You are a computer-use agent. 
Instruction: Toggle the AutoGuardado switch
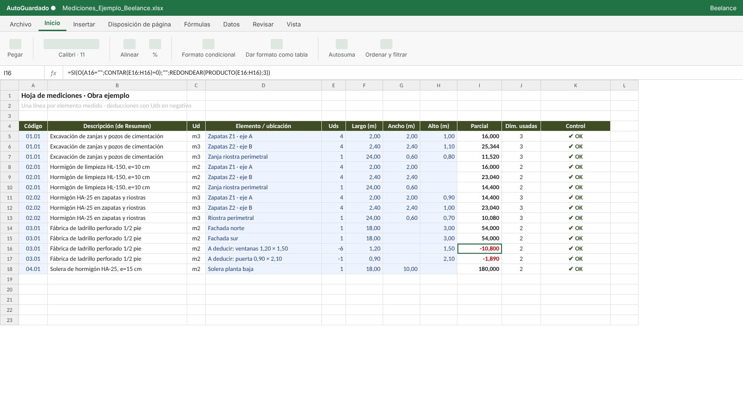pyautogui.click(x=53, y=8)
